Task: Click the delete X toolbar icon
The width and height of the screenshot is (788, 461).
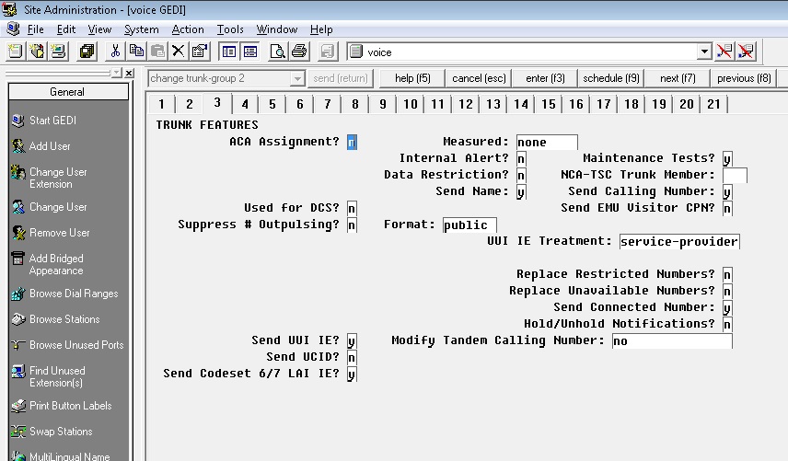Action: pyautogui.click(x=178, y=52)
